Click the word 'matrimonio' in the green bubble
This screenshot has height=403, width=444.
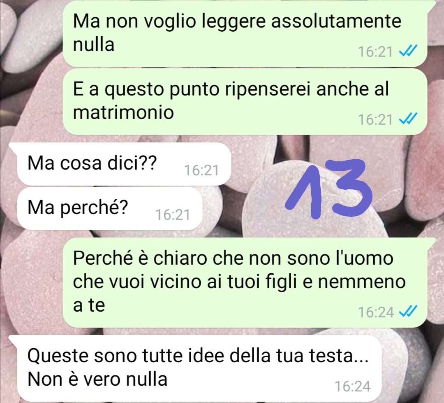click(123, 112)
